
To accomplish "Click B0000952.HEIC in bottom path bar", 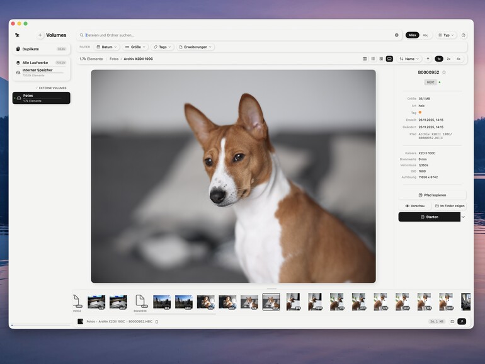I will pos(140,322).
